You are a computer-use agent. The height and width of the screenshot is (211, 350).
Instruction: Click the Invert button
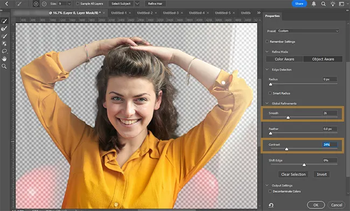click(x=321, y=174)
